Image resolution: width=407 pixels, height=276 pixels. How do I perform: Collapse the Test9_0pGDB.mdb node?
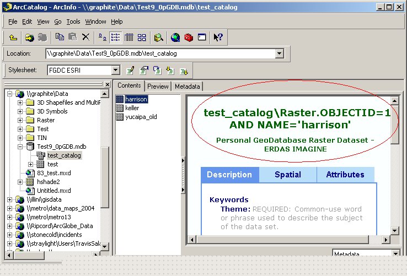[20, 147]
